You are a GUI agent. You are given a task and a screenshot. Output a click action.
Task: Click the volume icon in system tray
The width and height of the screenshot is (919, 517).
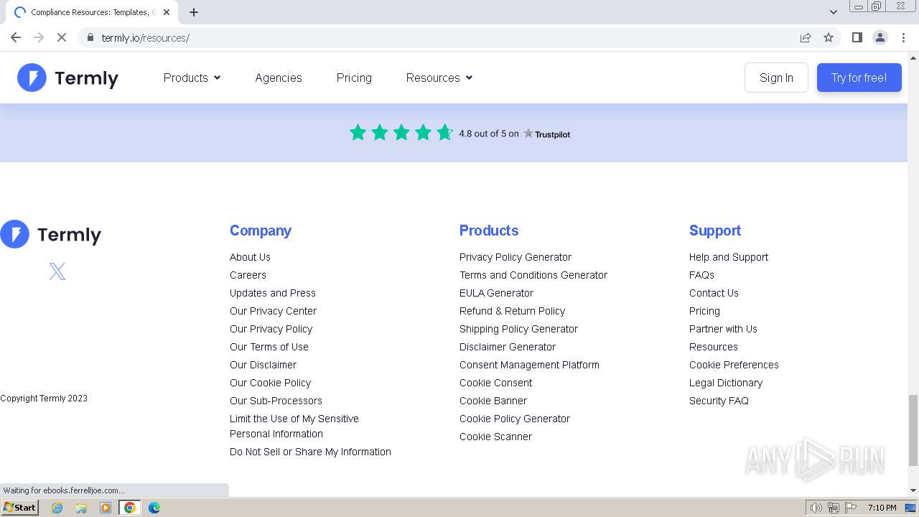pyautogui.click(x=816, y=508)
